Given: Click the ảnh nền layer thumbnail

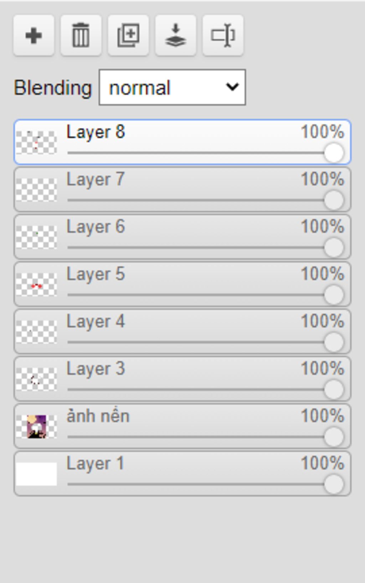Looking at the screenshot, I should 36,426.
